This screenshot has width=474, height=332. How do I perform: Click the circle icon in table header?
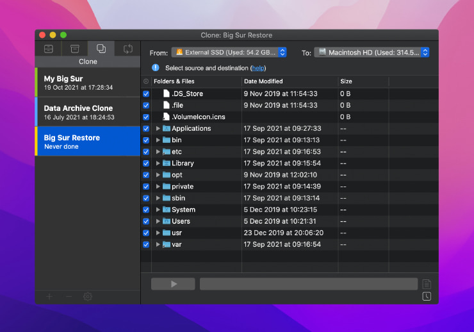(146, 81)
